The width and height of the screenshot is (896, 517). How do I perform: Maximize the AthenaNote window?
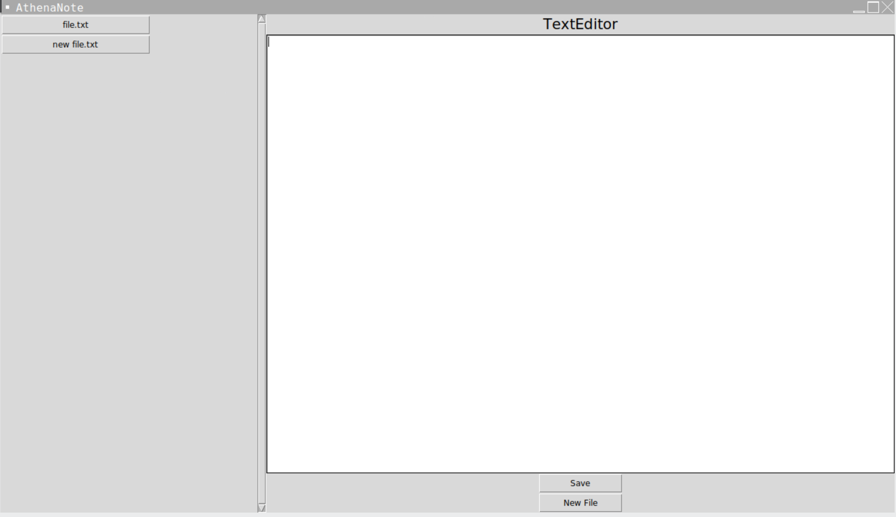pyautogui.click(x=873, y=7)
